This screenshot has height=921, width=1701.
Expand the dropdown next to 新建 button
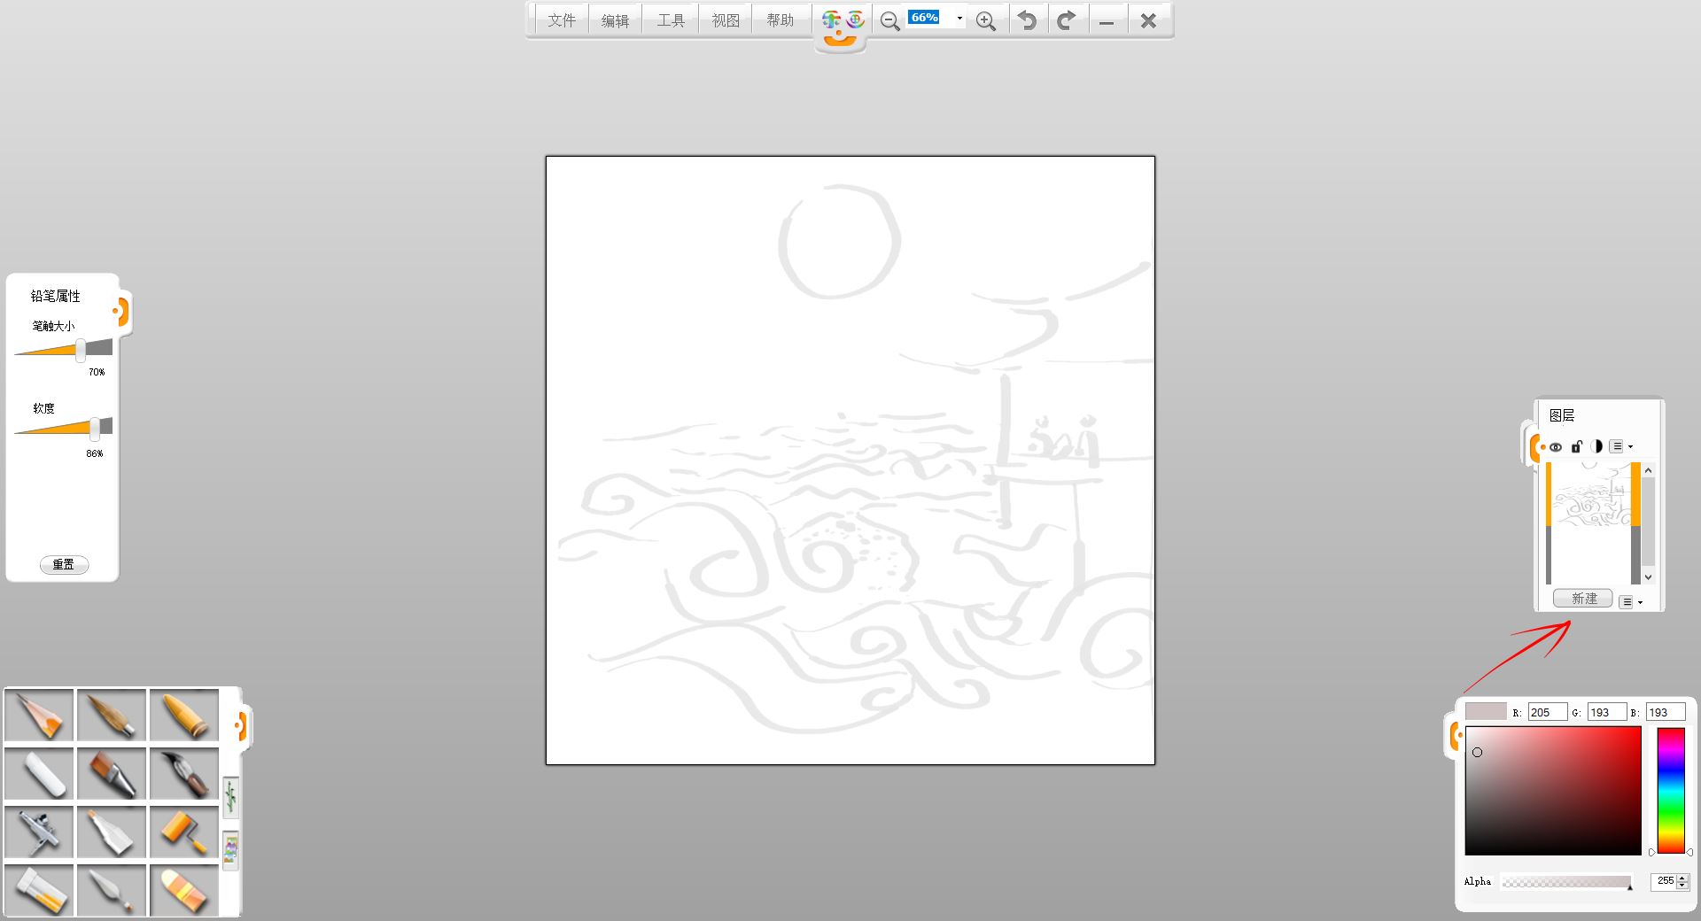tap(1630, 602)
